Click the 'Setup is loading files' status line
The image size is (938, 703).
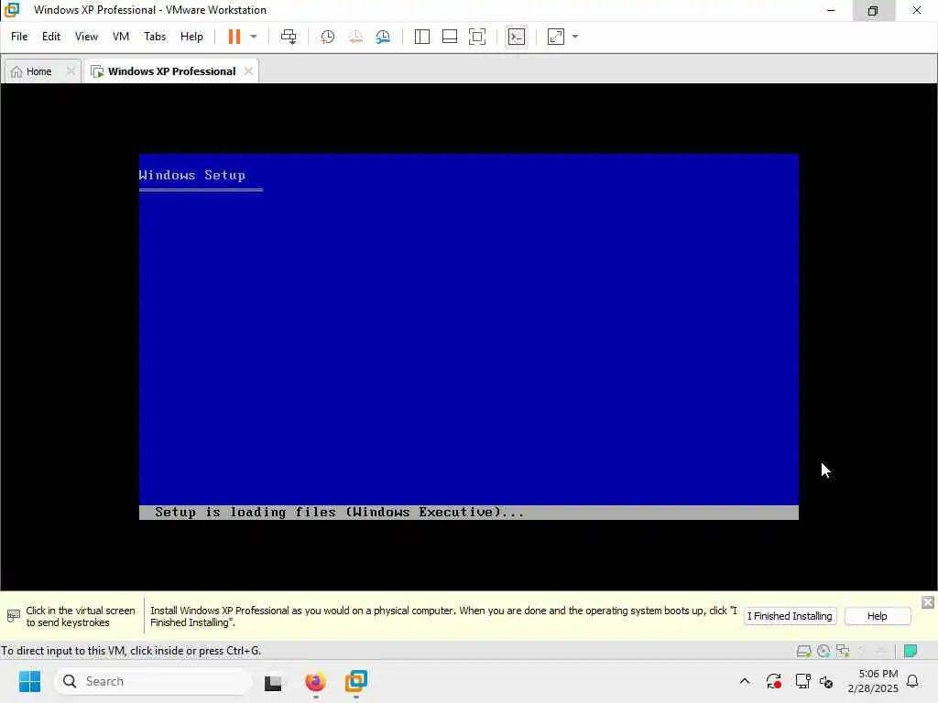point(468,513)
